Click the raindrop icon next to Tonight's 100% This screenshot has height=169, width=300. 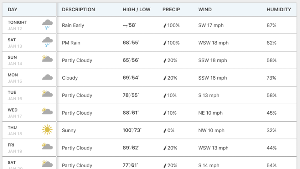[165, 25]
